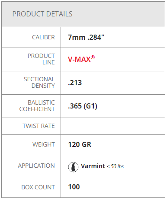Click the APPLICATION row label

(36, 166)
